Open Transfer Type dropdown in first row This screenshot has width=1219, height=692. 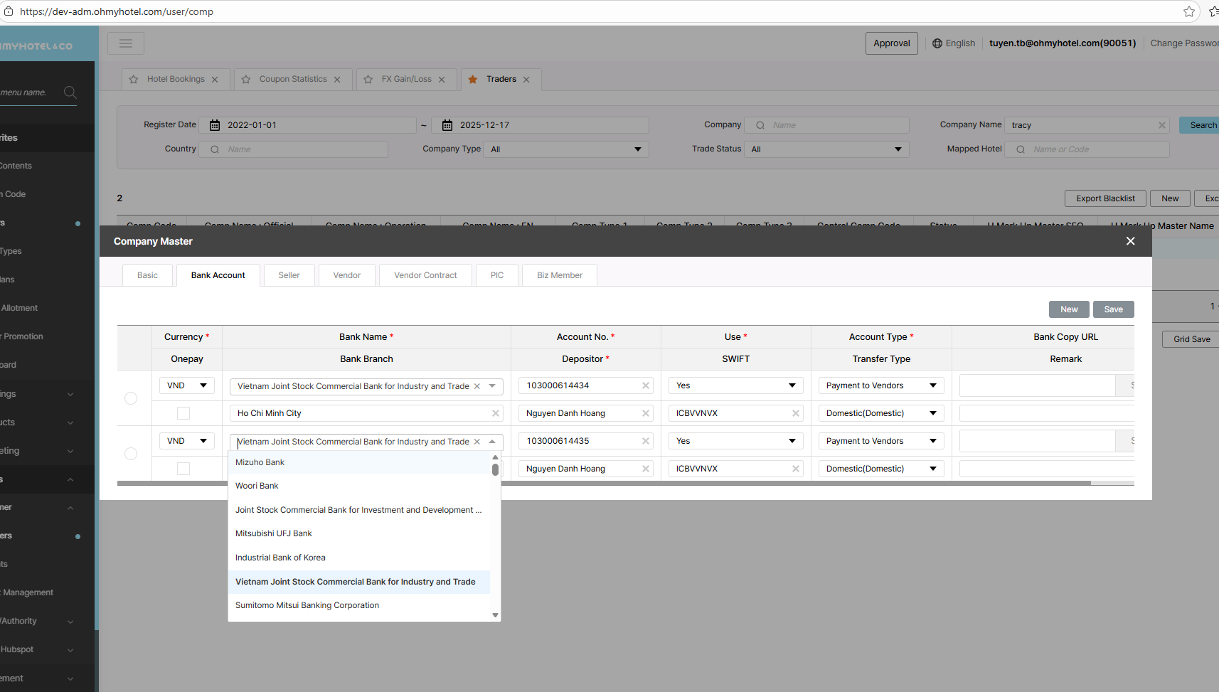(881, 413)
